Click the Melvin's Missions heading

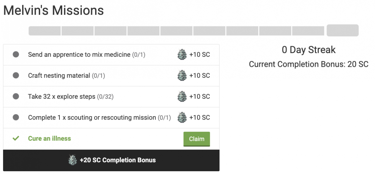tap(53, 10)
